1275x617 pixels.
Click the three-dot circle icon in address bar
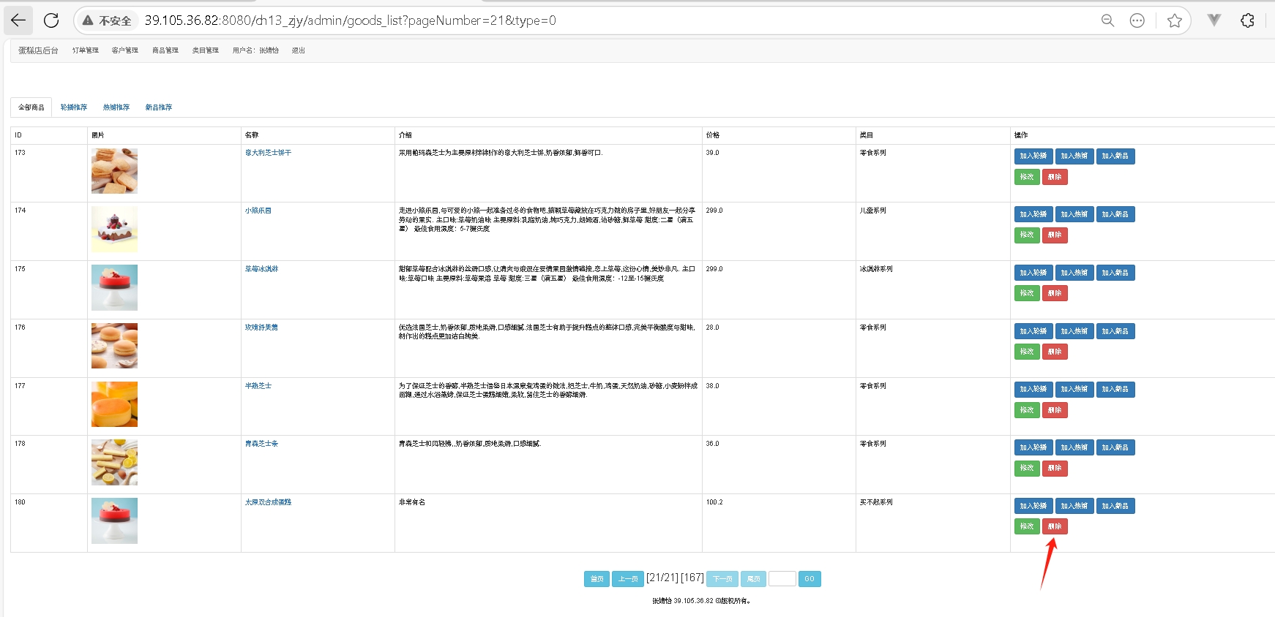pyautogui.click(x=1137, y=20)
